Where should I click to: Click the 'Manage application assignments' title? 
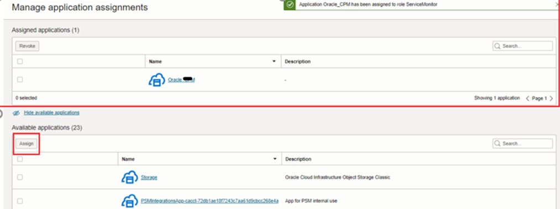pos(80,7)
